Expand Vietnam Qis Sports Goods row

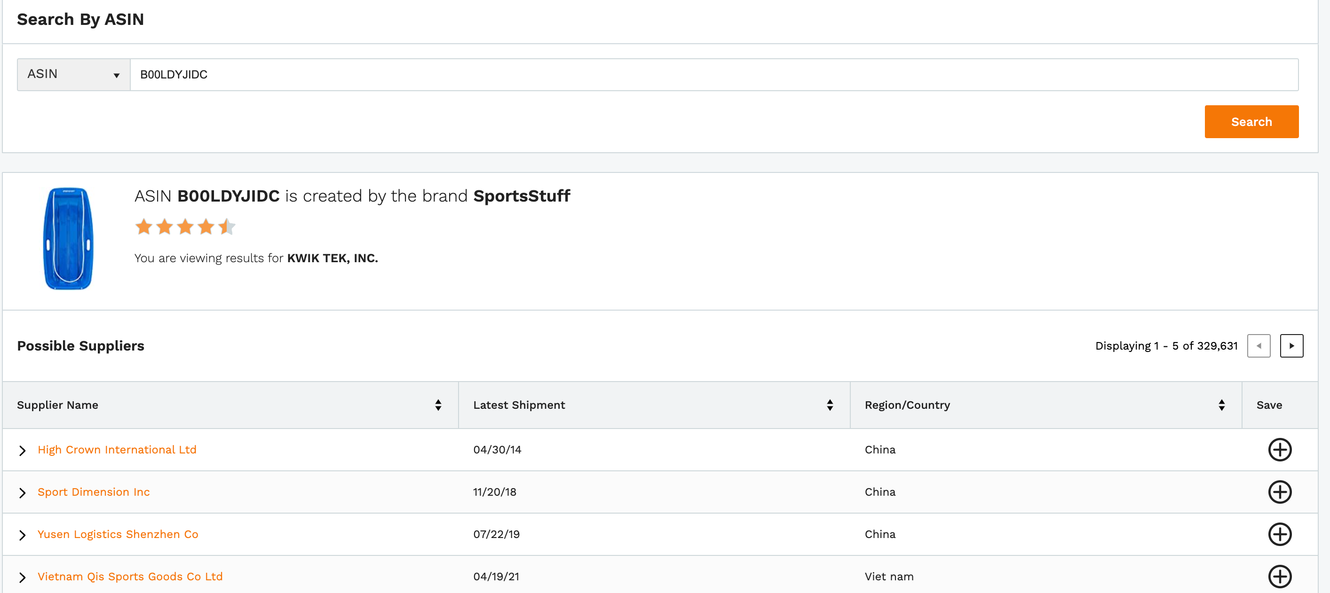pos(22,577)
